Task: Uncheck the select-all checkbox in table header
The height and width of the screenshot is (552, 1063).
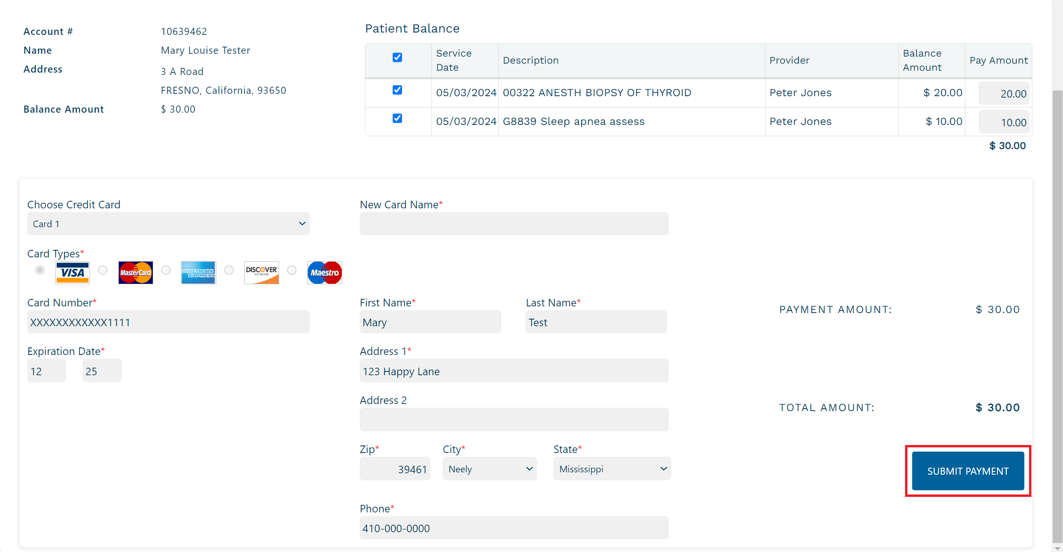Action: click(397, 58)
